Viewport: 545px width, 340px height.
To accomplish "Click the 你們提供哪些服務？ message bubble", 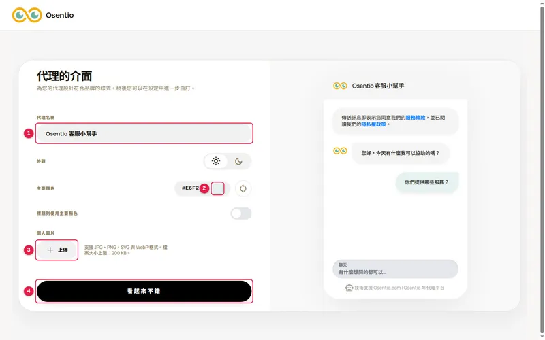I will 427,182.
